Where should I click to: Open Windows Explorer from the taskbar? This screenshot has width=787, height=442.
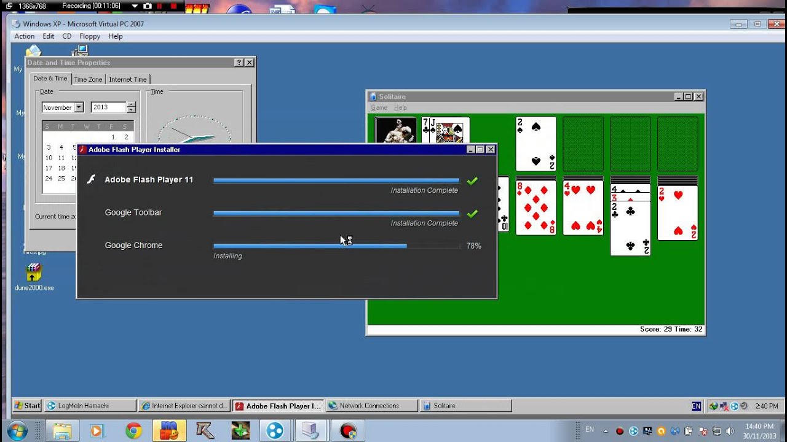(61, 431)
